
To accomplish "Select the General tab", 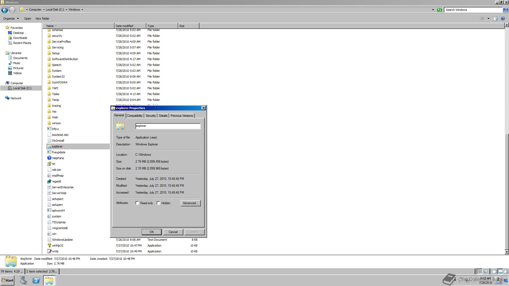I will click(119, 115).
